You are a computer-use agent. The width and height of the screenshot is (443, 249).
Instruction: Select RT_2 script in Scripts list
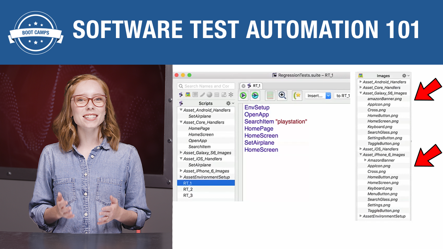(206, 189)
